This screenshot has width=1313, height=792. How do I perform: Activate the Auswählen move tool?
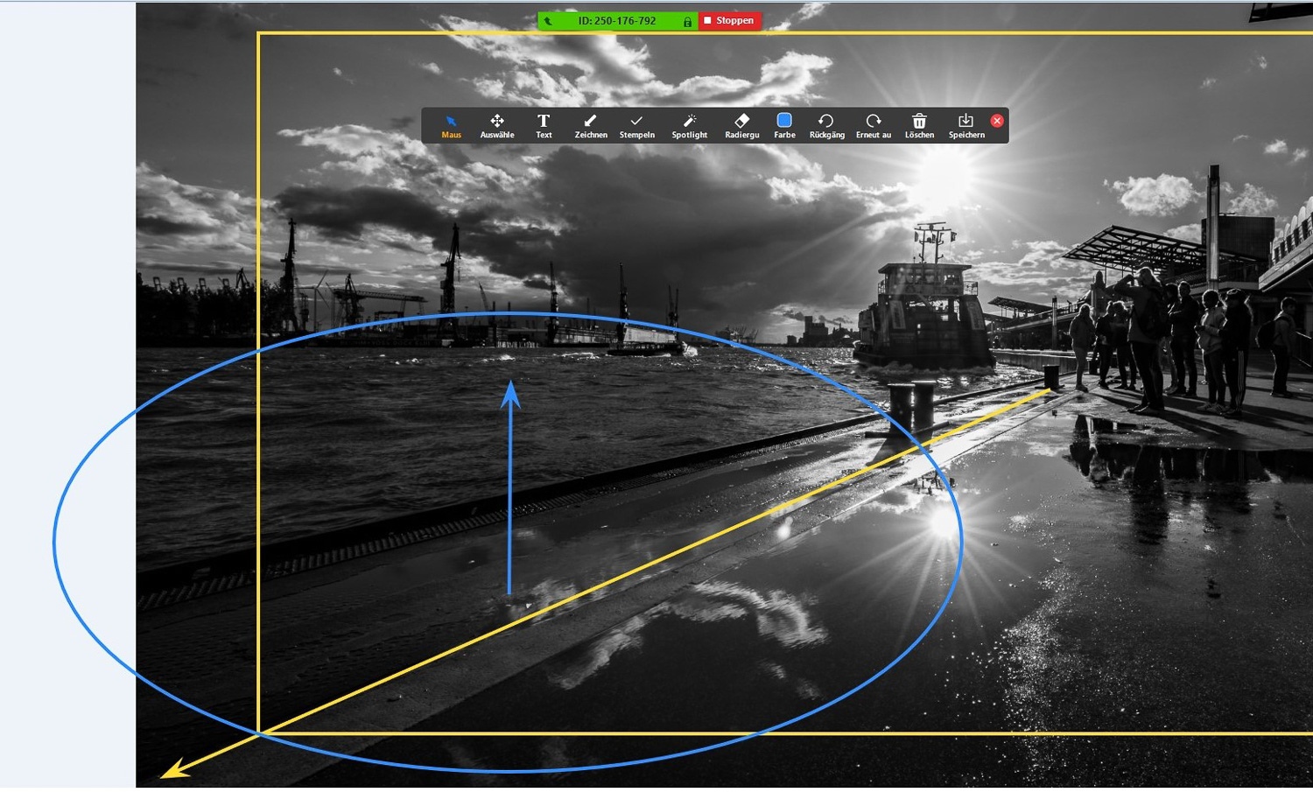click(x=496, y=125)
